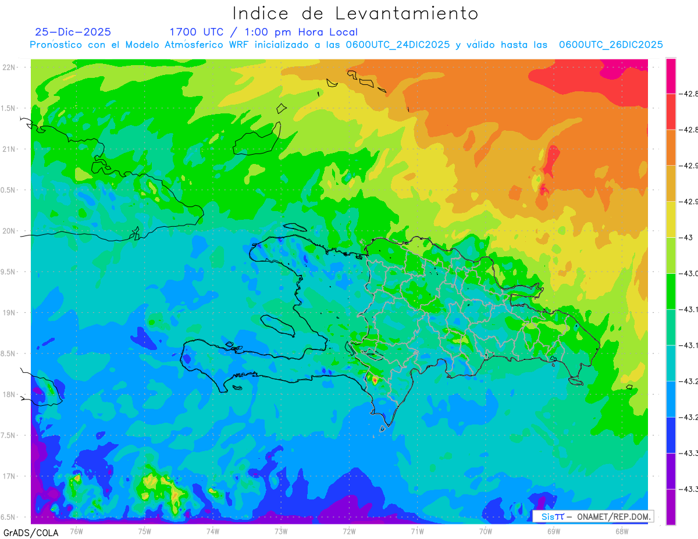698x539 pixels.
Task: Click the '69W' longitude axis label
Action: coord(554,531)
